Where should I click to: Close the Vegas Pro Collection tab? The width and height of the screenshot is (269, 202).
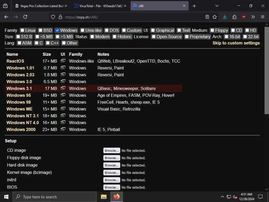click(x=66, y=6)
